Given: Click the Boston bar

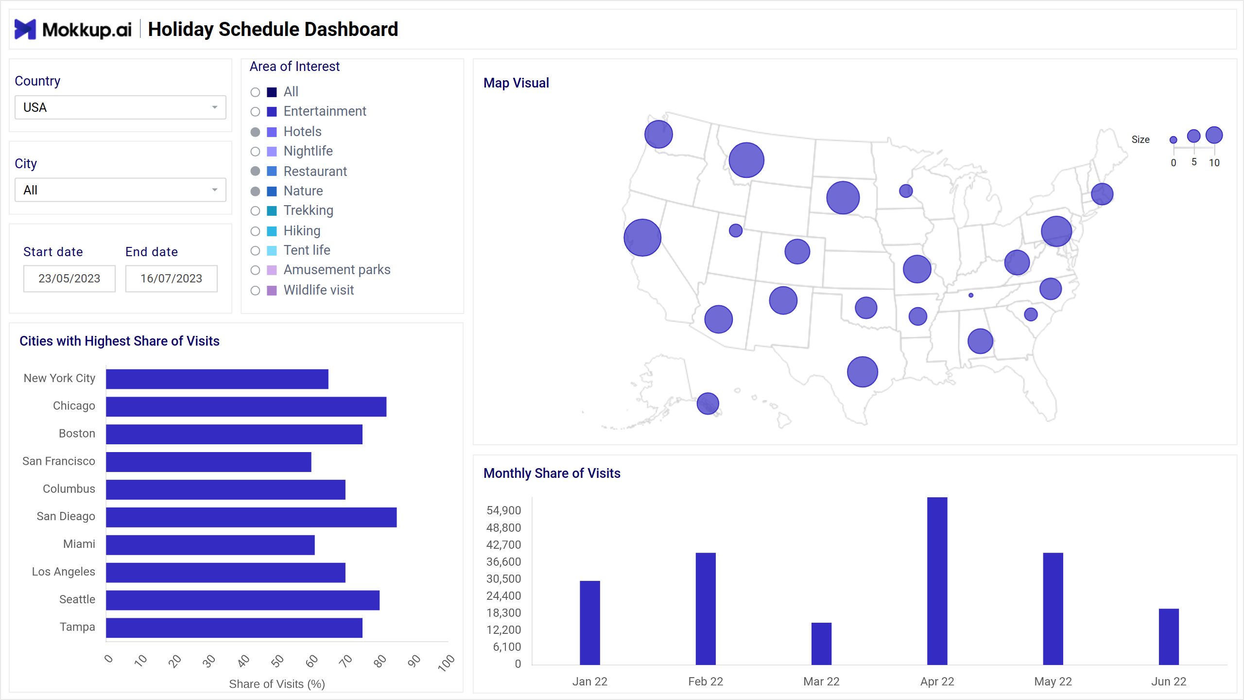Looking at the screenshot, I should pos(234,435).
